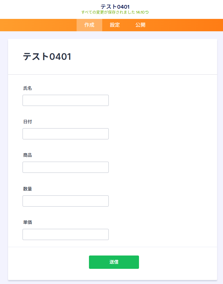
Task: Focus the 単価 input field
Action: point(65,234)
